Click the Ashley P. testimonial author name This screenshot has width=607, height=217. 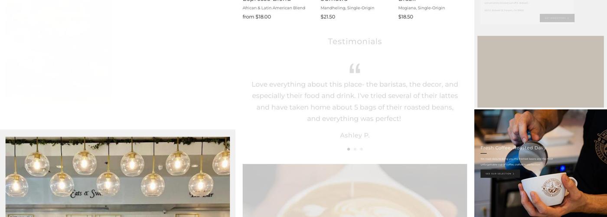tap(355, 135)
